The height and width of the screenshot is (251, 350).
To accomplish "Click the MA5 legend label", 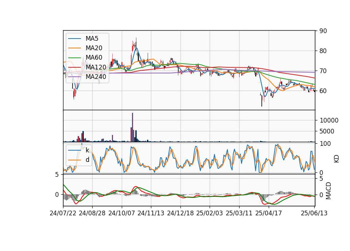I will pos(92,39).
